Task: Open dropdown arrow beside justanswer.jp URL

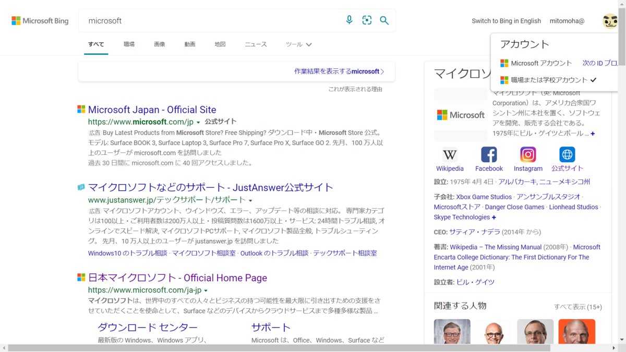Action: 250,201
